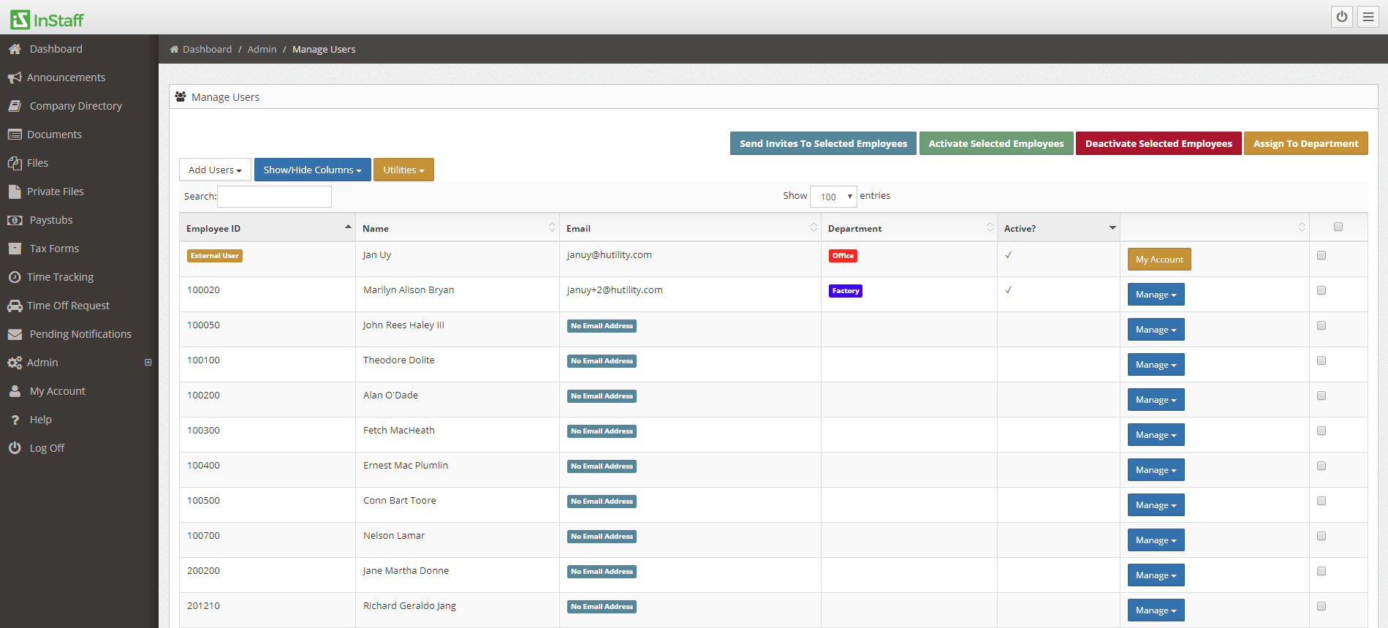Screen dimensions: 1388x628
Task: Open the Show entries count dropdown
Action: (x=833, y=196)
